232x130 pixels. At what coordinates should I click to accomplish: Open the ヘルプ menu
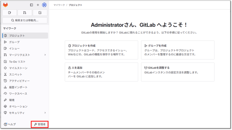tap(10, 124)
